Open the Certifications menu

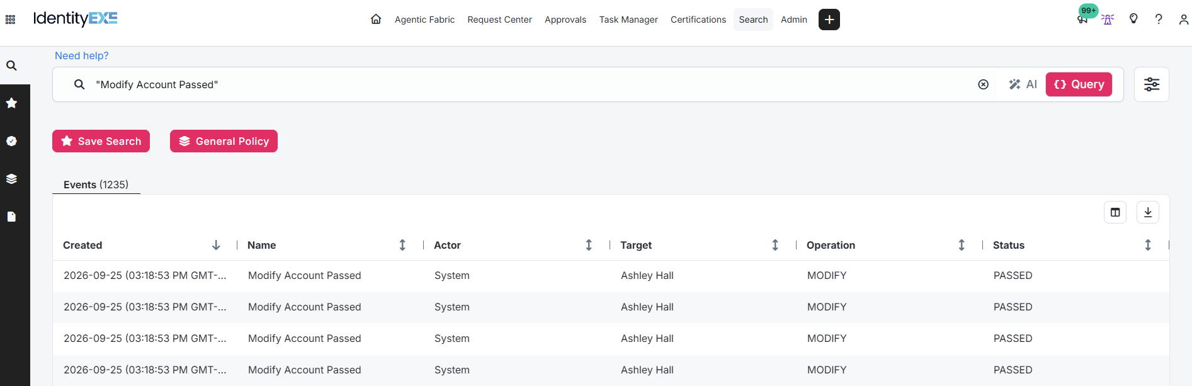coord(698,20)
